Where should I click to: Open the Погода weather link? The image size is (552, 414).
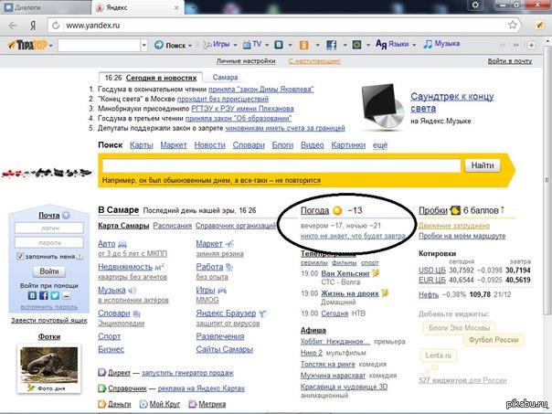314,210
